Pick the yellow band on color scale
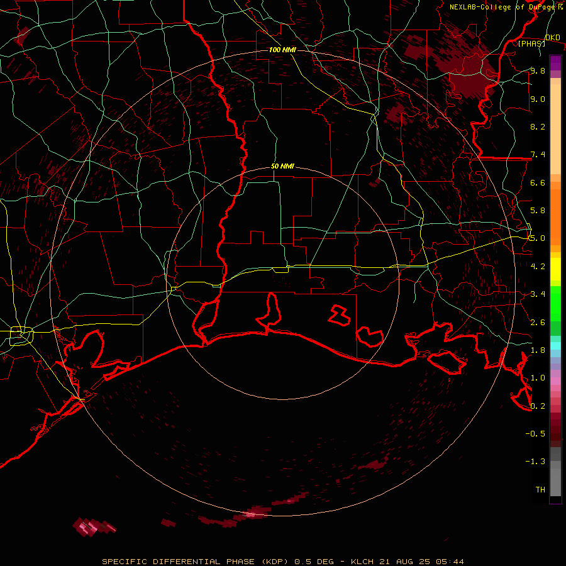This screenshot has width=566, height=566. [555, 269]
